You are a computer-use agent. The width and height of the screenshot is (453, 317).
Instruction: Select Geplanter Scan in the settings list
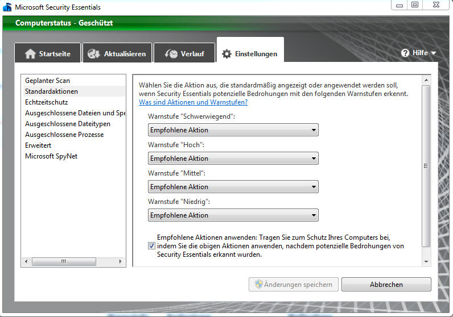tap(75, 81)
